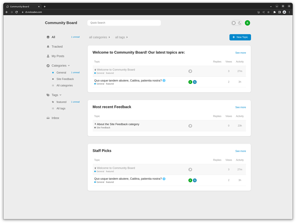Open Quo usque tandem topic in latest topics
The height and width of the screenshot is (223, 296).
pyautogui.click(x=128, y=80)
